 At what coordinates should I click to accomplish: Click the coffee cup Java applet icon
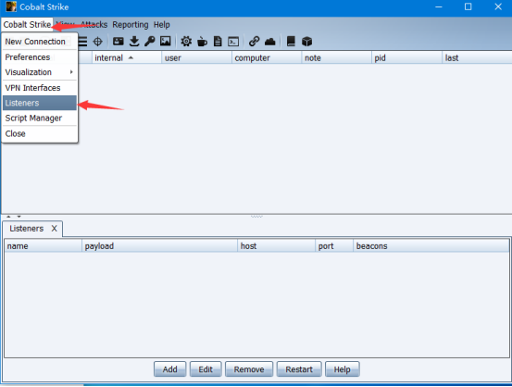(202, 42)
